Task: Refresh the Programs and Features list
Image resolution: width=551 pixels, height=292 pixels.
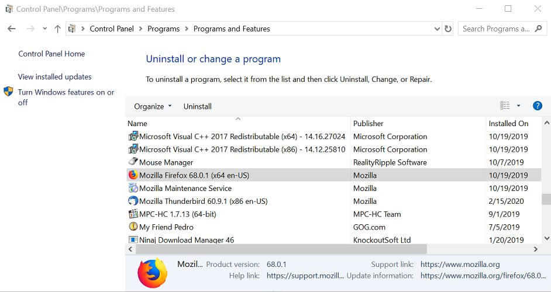Action: (448, 29)
